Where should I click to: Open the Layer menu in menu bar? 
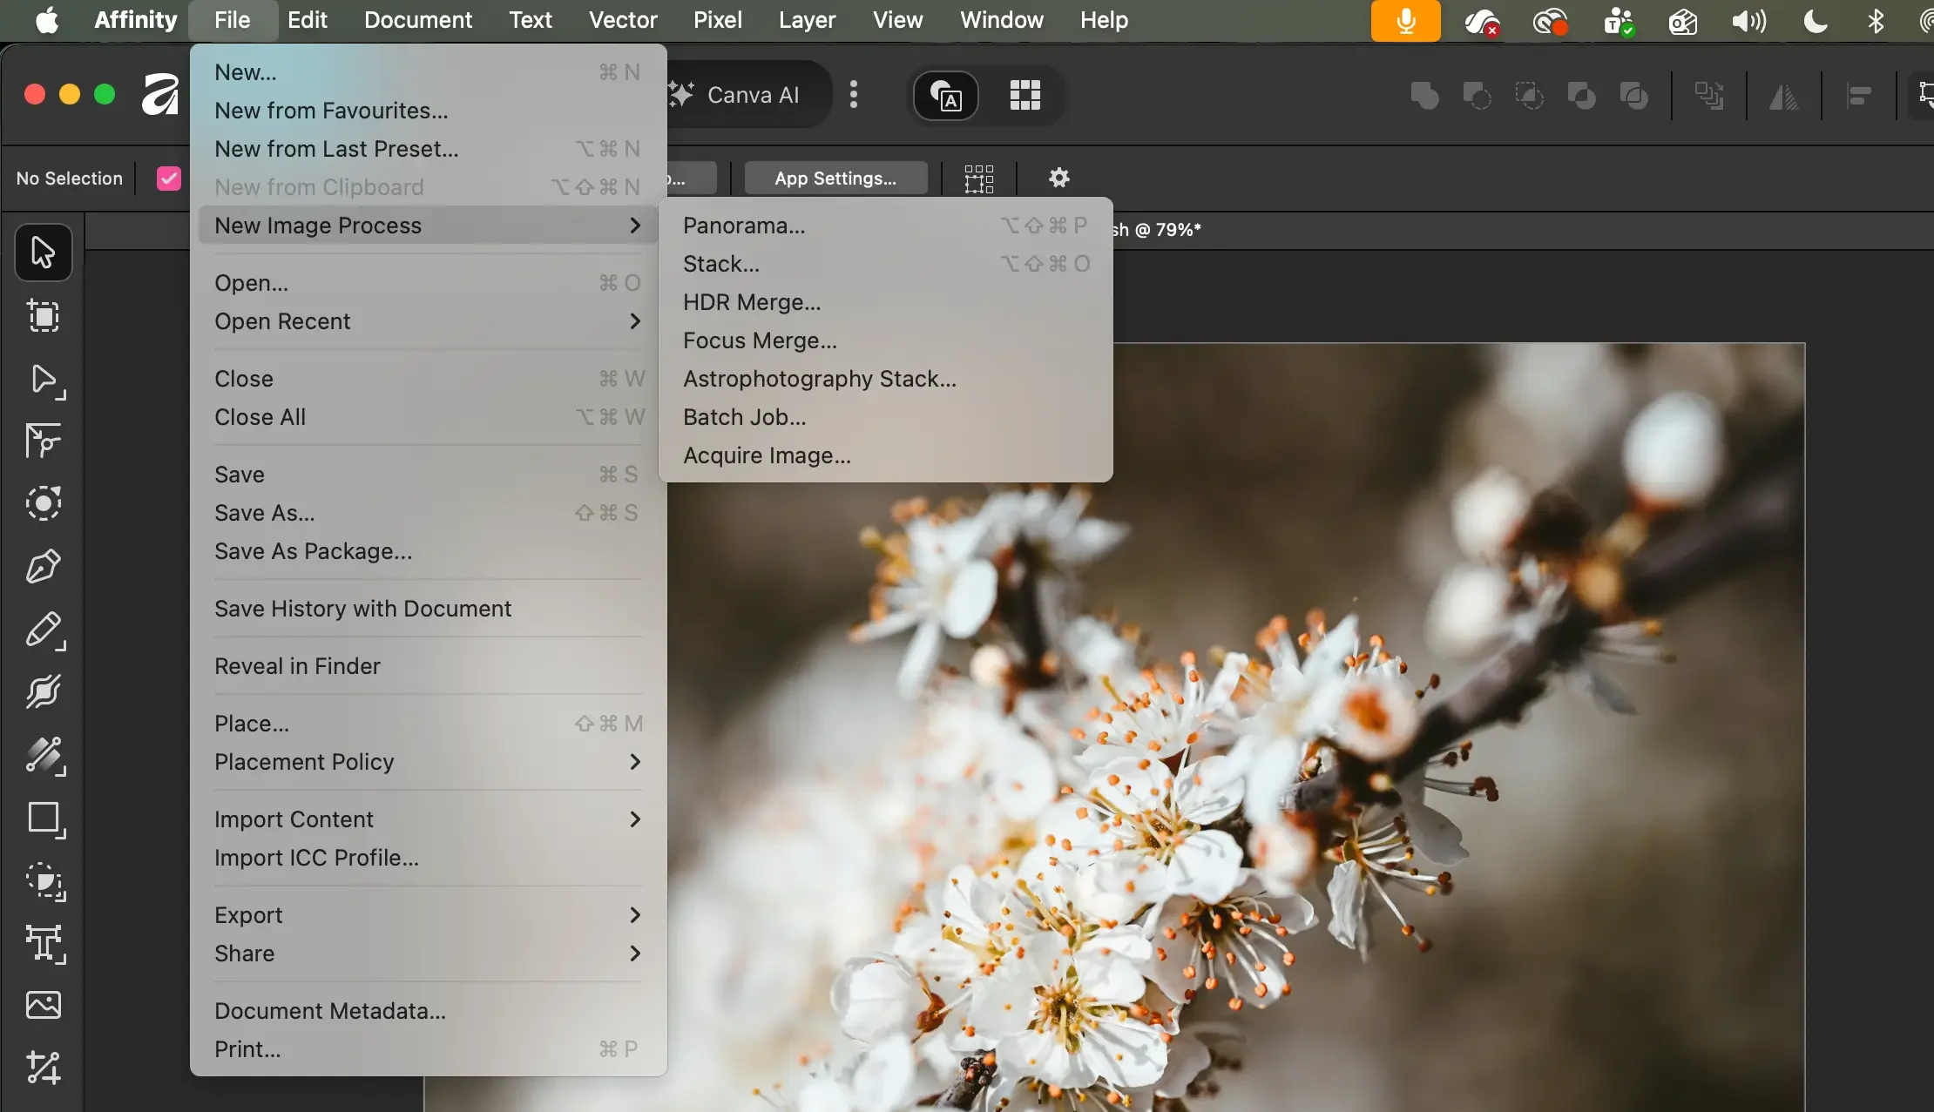(x=807, y=20)
